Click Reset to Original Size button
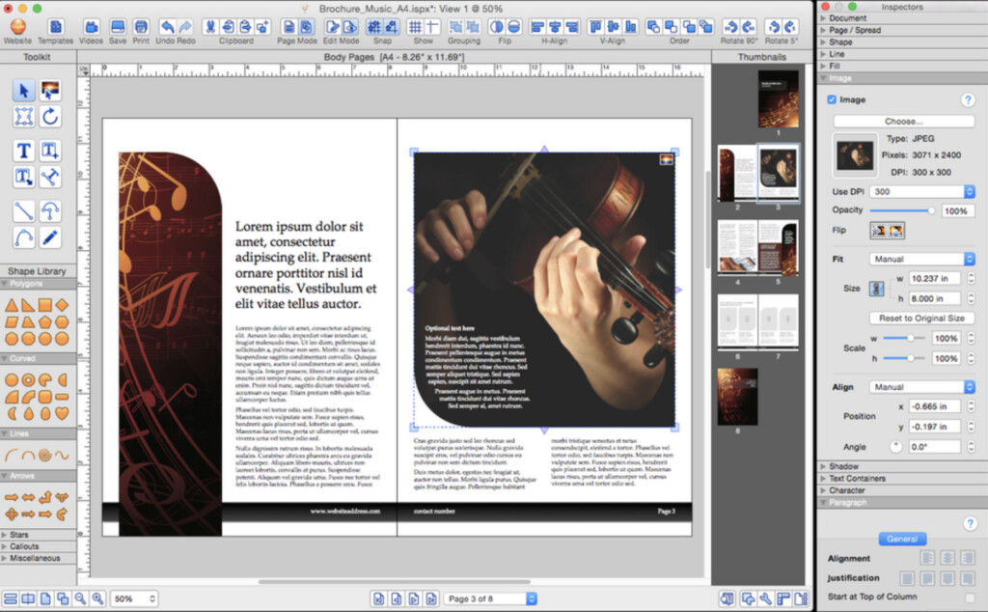Viewport: 988px width, 612px height. coord(921,319)
